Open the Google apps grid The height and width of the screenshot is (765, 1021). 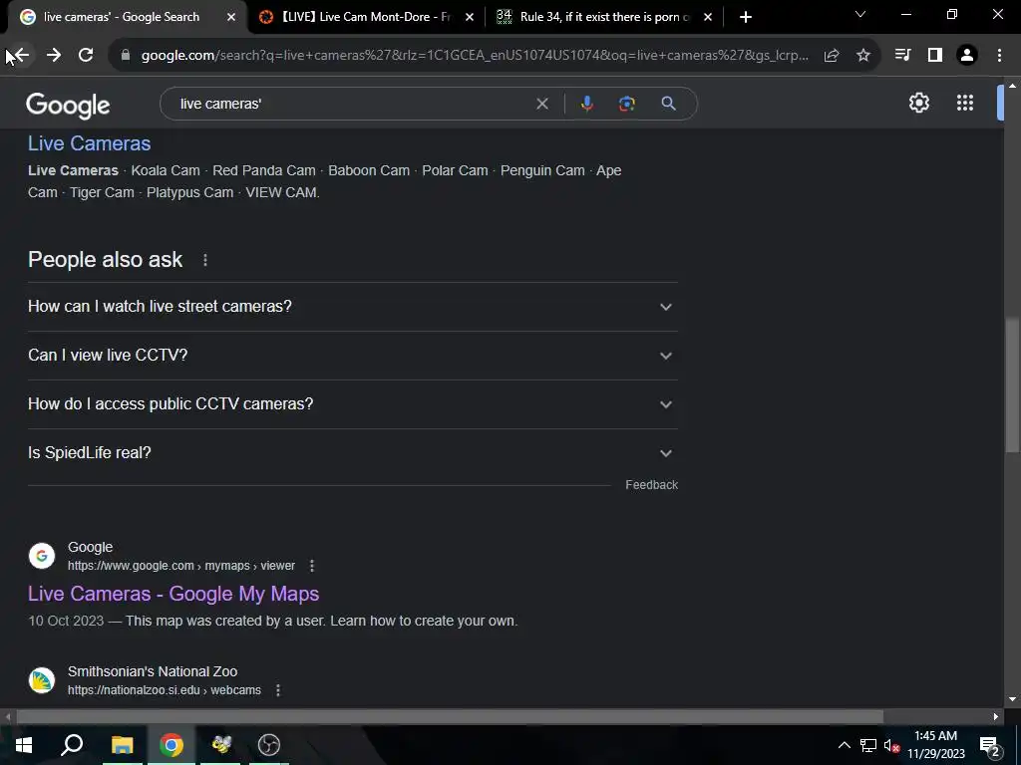click(965, 103)
